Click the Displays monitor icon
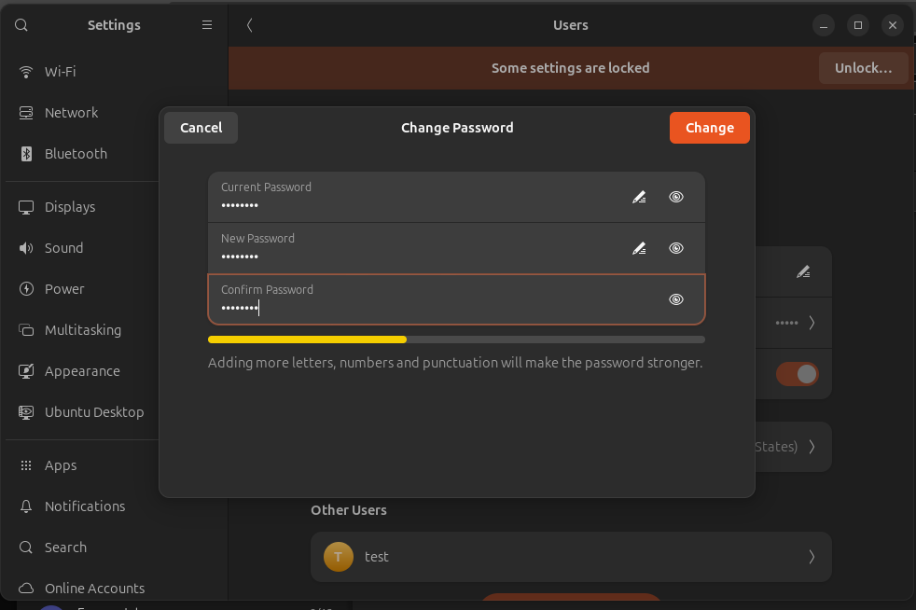The width and height of the screenshot is (916, 610). tap(26, 207)
